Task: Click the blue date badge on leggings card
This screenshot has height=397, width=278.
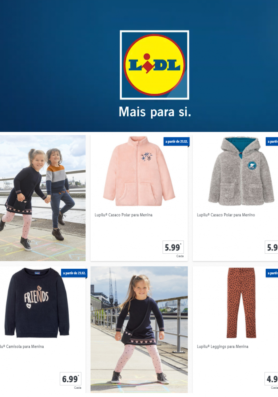Action: coord(272,273)
